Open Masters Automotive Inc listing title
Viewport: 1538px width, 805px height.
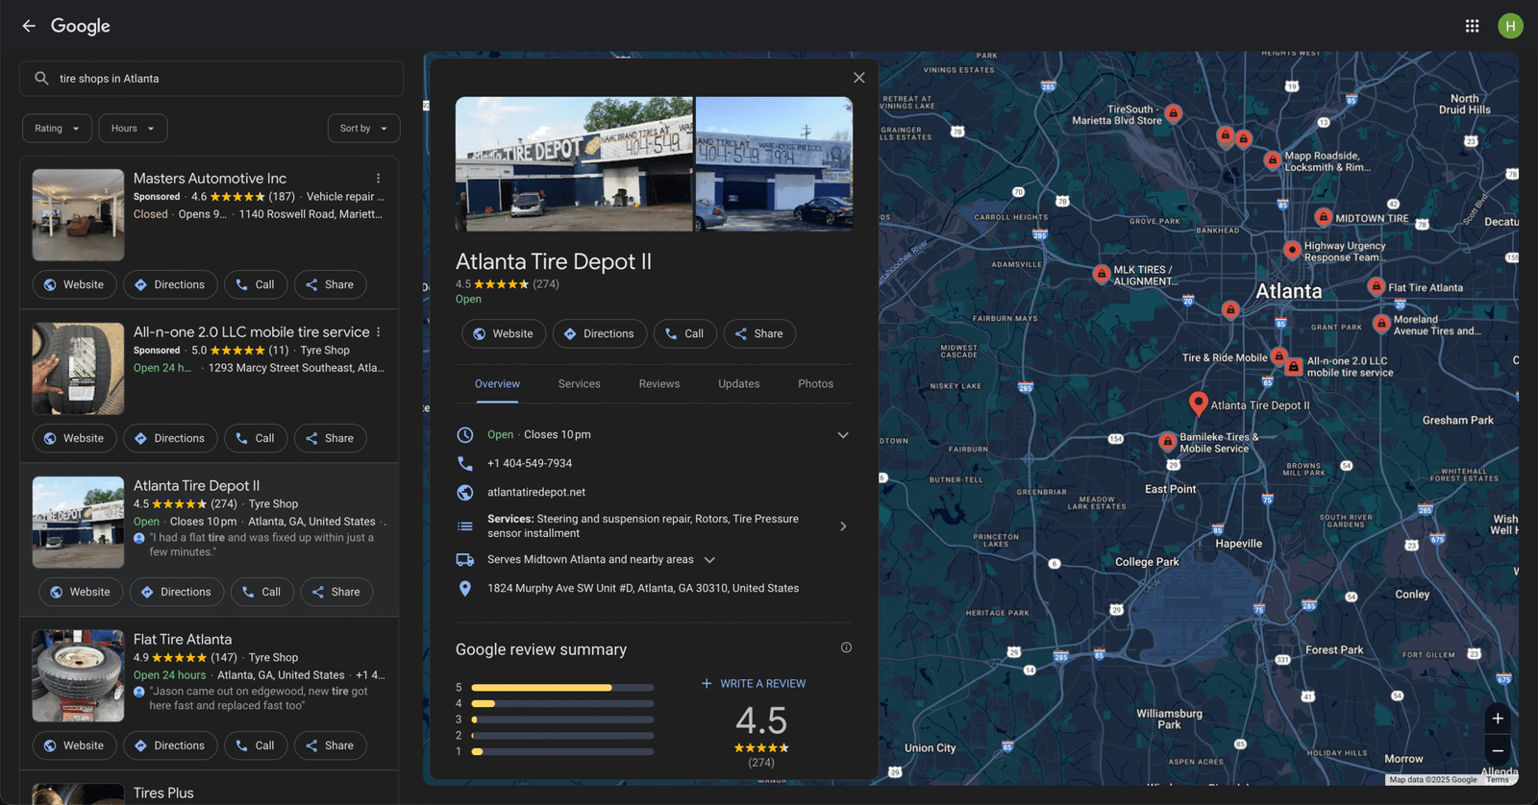[210, 179]
